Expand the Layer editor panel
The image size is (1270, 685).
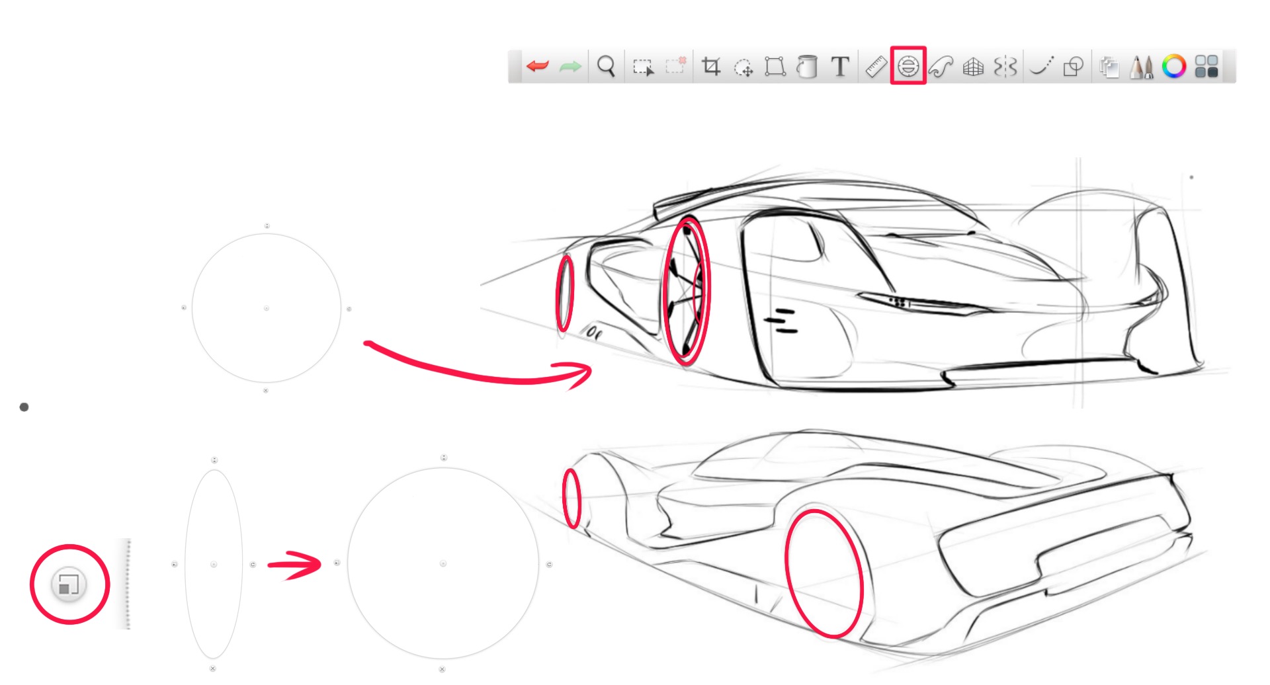pyautogui.click(x=1109, y=67)
